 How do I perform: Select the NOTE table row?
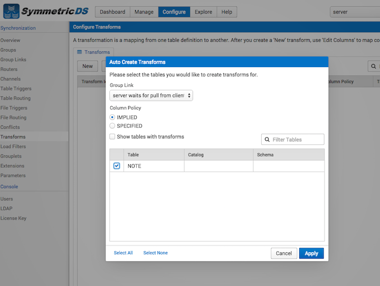point(217,166)
